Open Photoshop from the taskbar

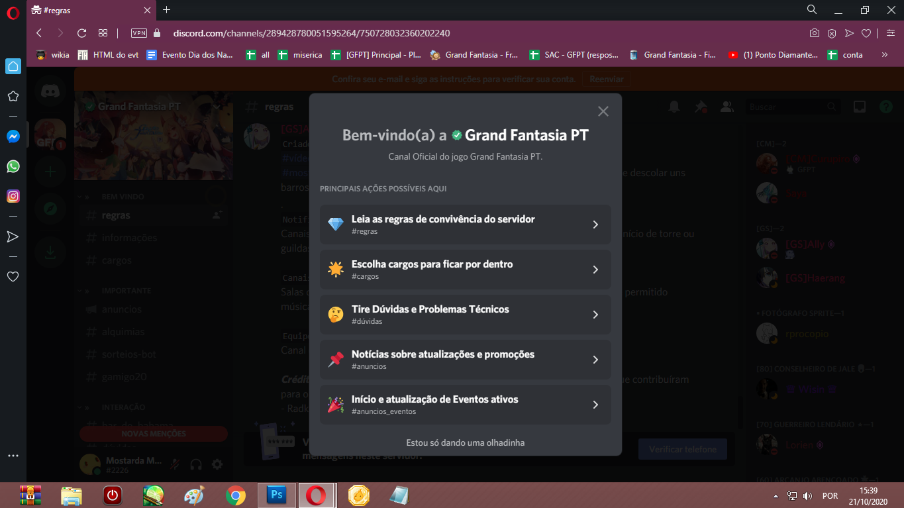(277, 495)
